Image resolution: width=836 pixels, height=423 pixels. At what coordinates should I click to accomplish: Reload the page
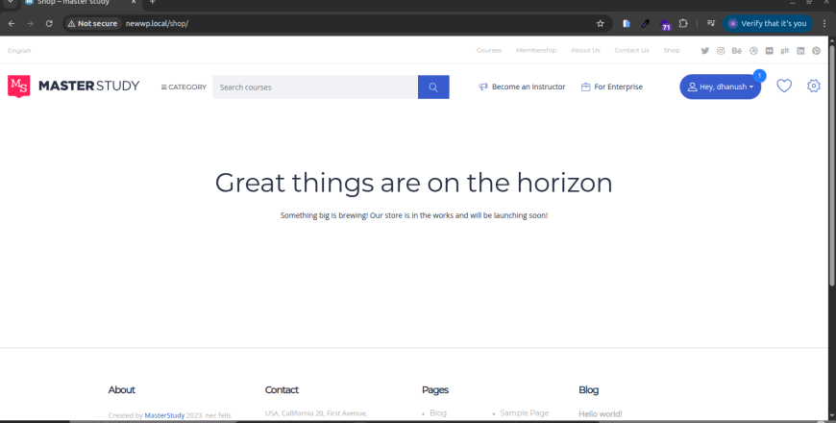pos(49,23)
